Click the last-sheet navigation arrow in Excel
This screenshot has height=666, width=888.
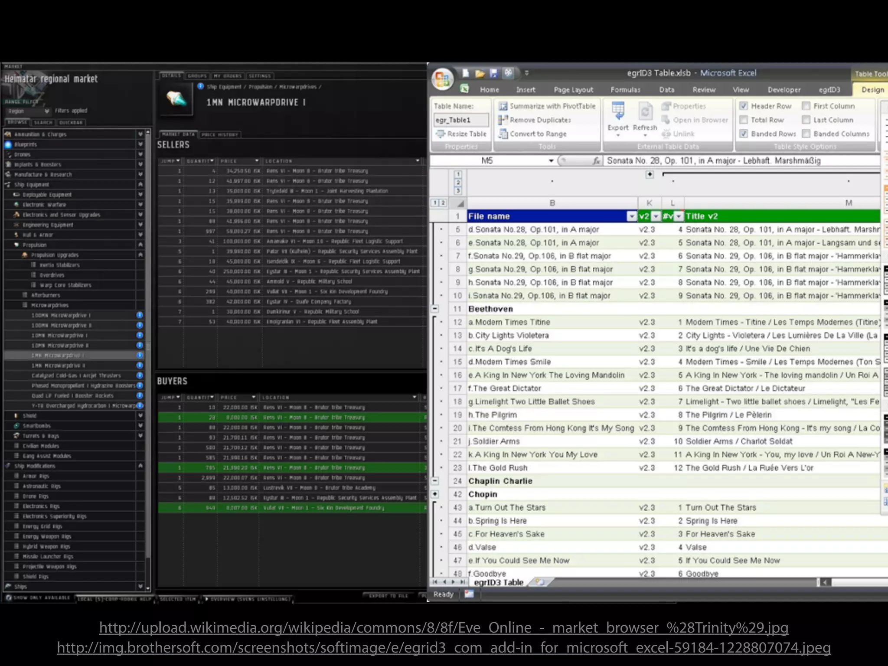click(x=463, y=582)
